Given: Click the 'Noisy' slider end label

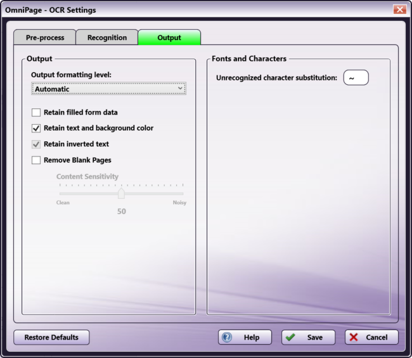Looking at the screenshot, I should [179, 203].
